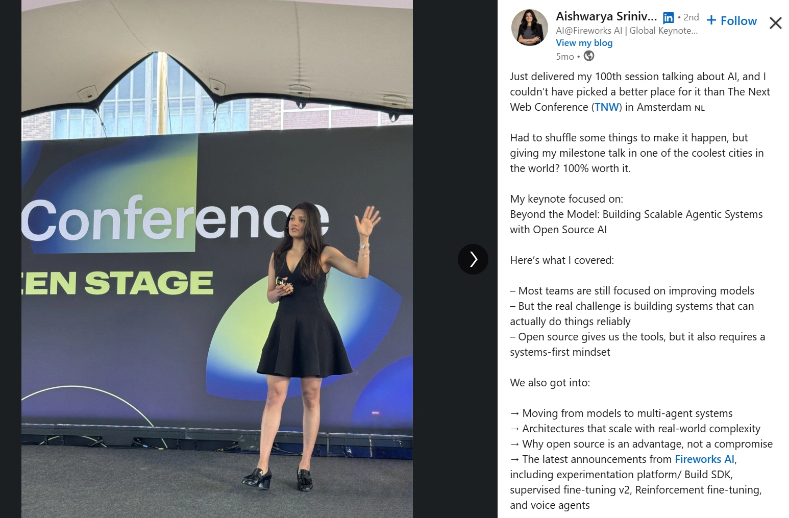789x518 pixels.
Task: Open the Fireworks AI mention link
Action: (704, 459)
